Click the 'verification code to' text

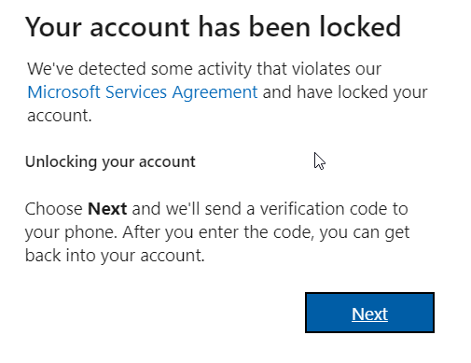(x=334, y=209)
